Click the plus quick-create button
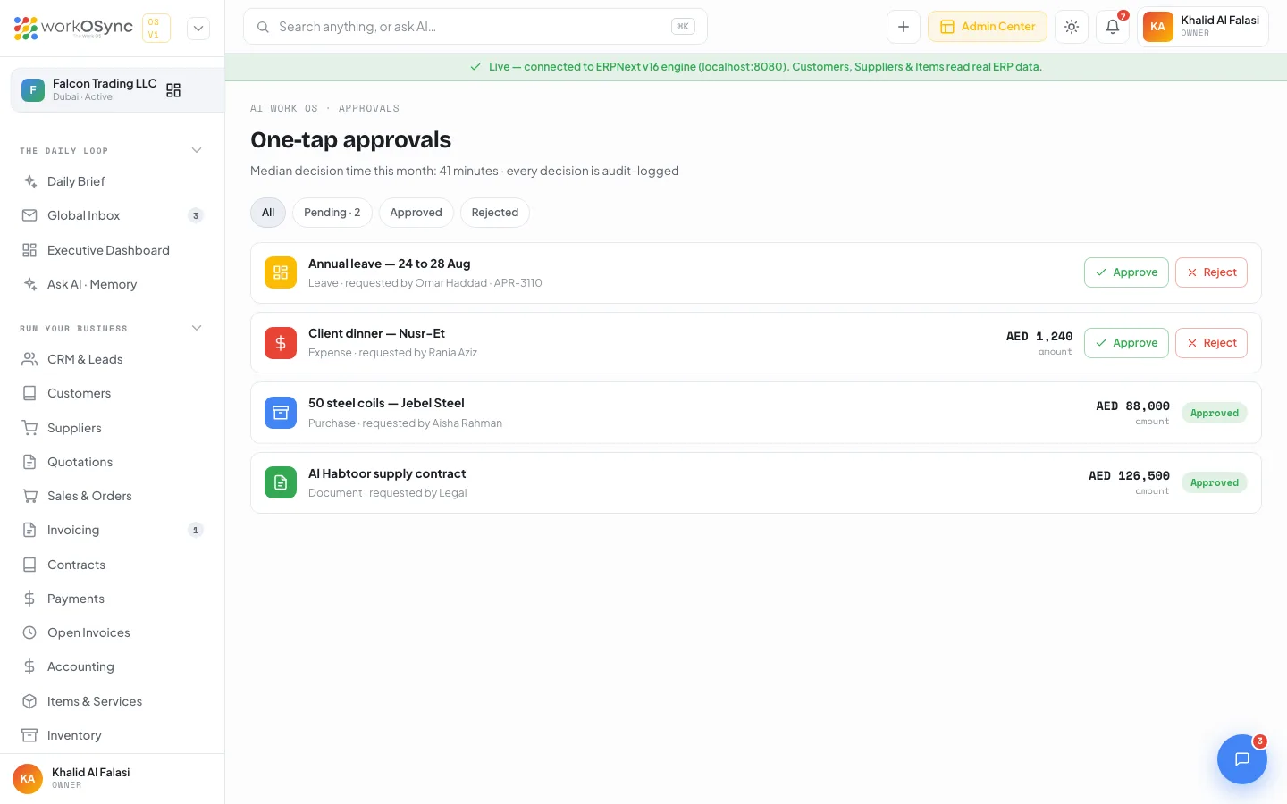The image size is (1287, 804). point(904,27)
